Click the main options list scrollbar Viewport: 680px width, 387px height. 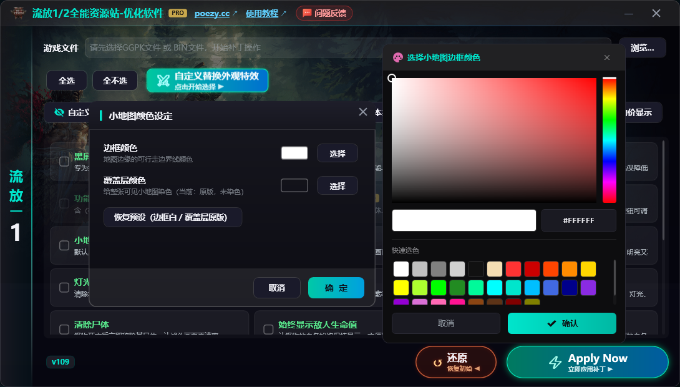pyautogui.click(x=663, y=191)
